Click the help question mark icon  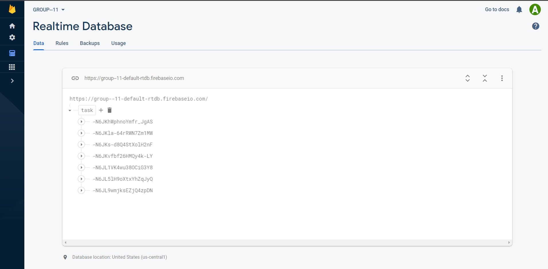[x=535, y=26]
